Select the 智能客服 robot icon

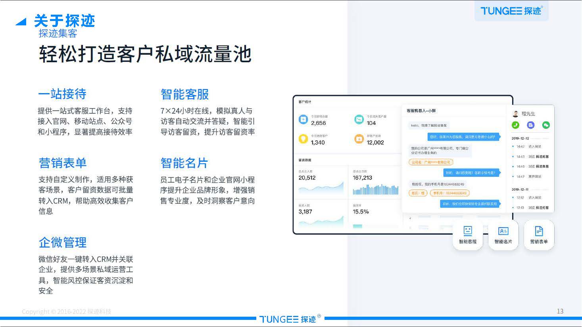click(467, 231)
